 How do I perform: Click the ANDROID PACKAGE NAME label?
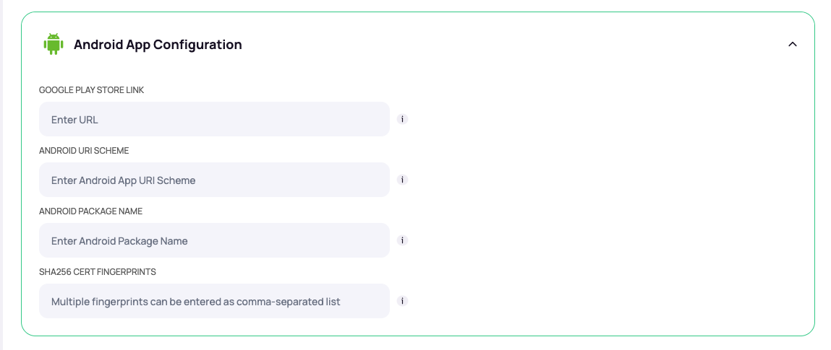point(90,211)
